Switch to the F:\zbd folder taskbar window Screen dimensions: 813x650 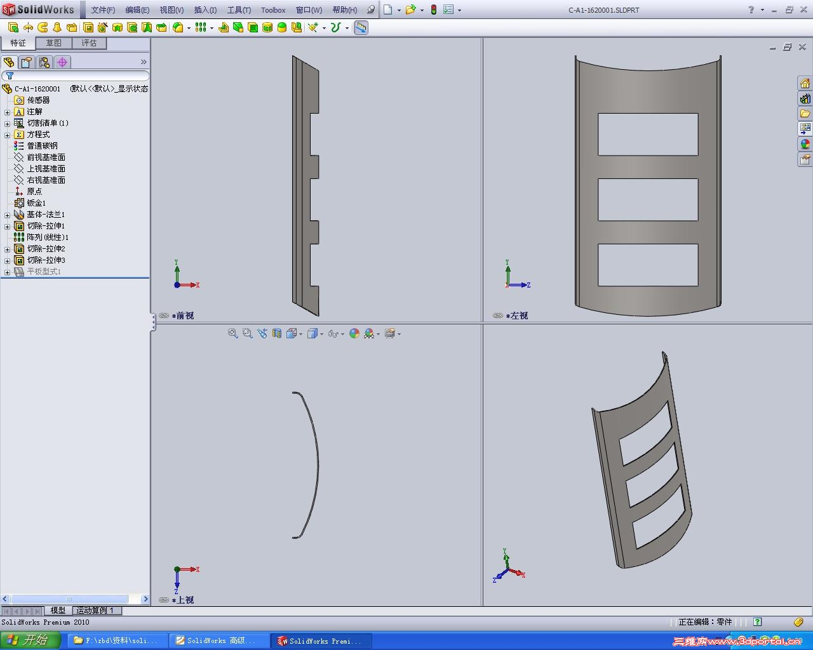coord(118,640)
